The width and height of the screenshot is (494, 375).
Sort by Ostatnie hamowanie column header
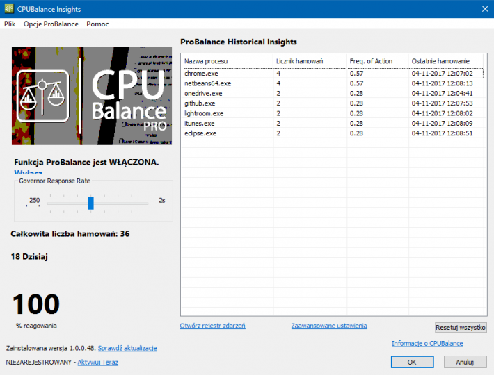(x=446, y=61)
